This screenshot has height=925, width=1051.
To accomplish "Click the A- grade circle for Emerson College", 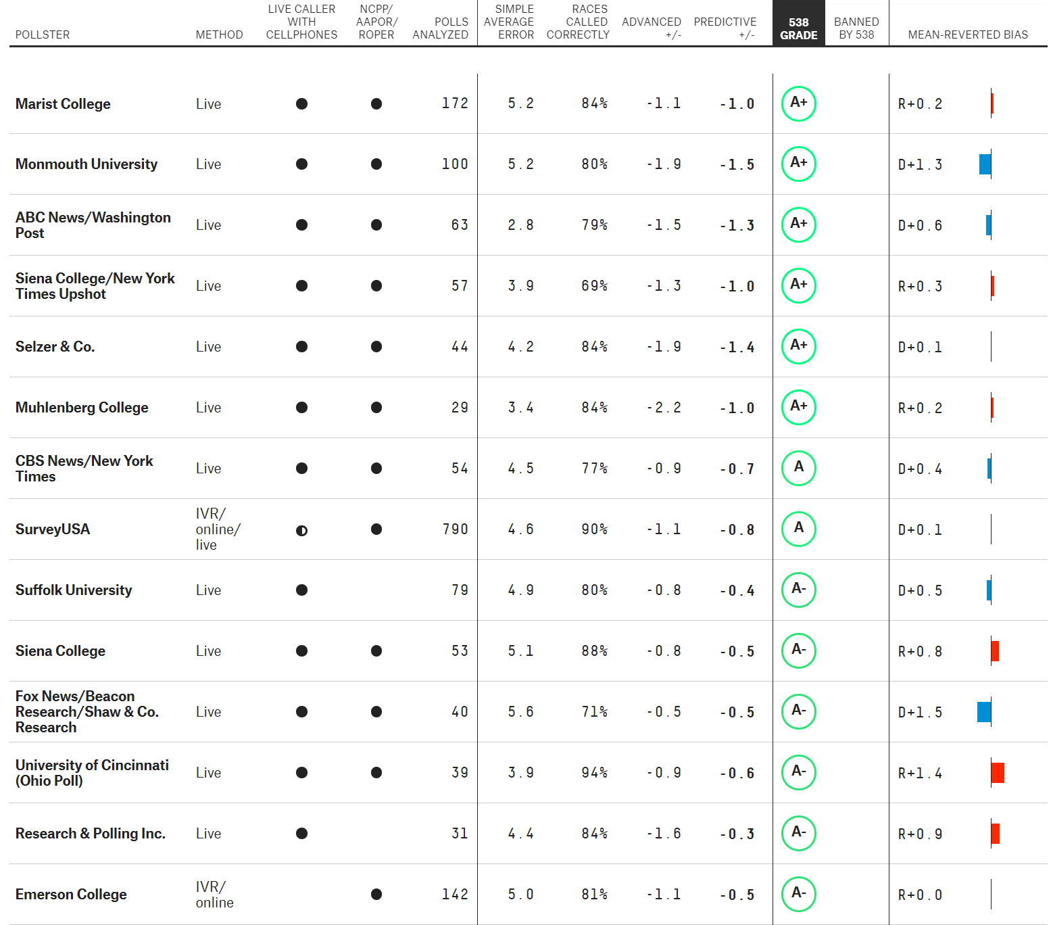I will pos(798,895).
